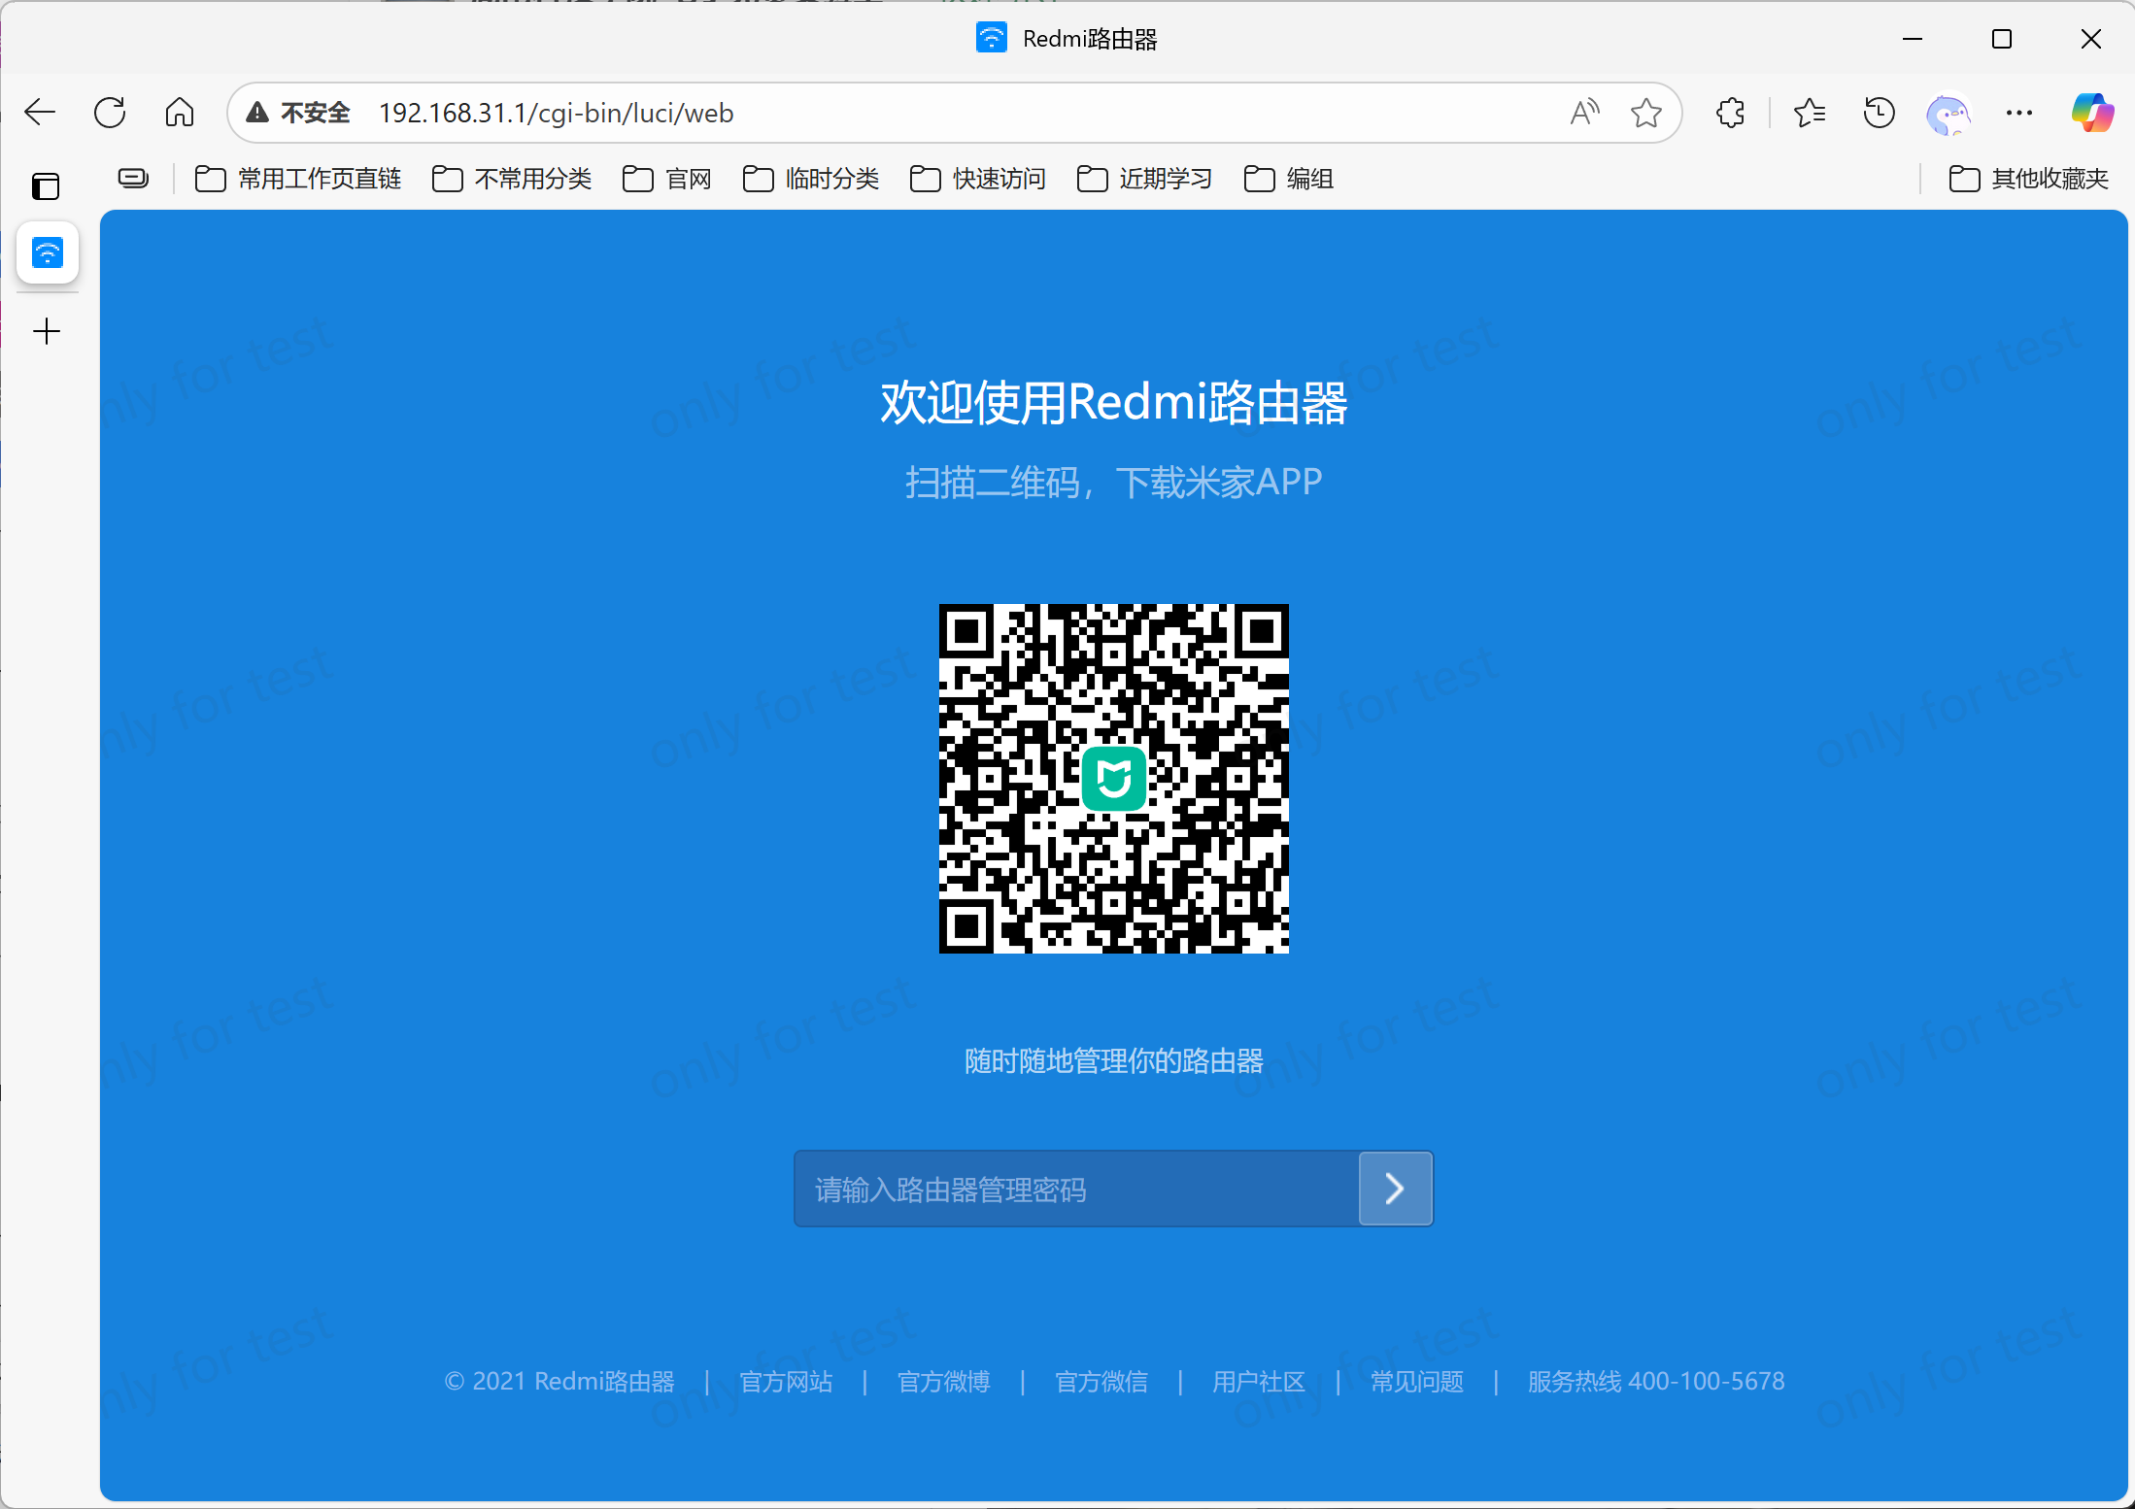This screenshot has width=2135, height=1509.
Task: Open a new tab with plus
Action: click(x=47, y=332)
